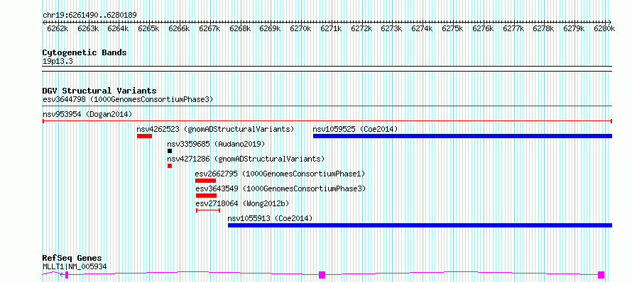
Task: Select the red nsv4262523 variant bar
Action: tap(144, 136)
